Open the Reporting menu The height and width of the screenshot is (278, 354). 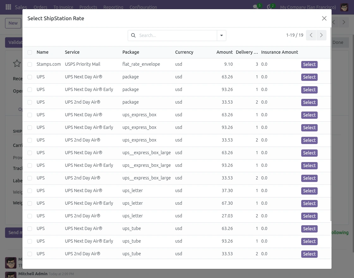point(113,7)
